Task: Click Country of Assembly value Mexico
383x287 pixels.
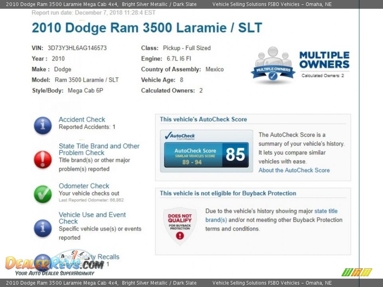Action: click(215, 69)
